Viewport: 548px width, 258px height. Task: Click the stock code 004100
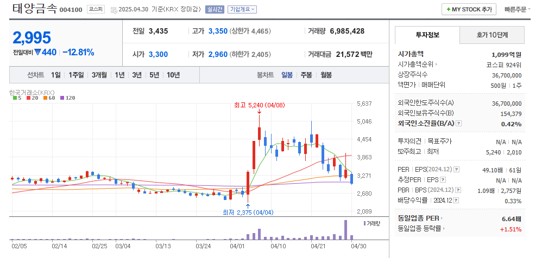click(x=71, y=10)
